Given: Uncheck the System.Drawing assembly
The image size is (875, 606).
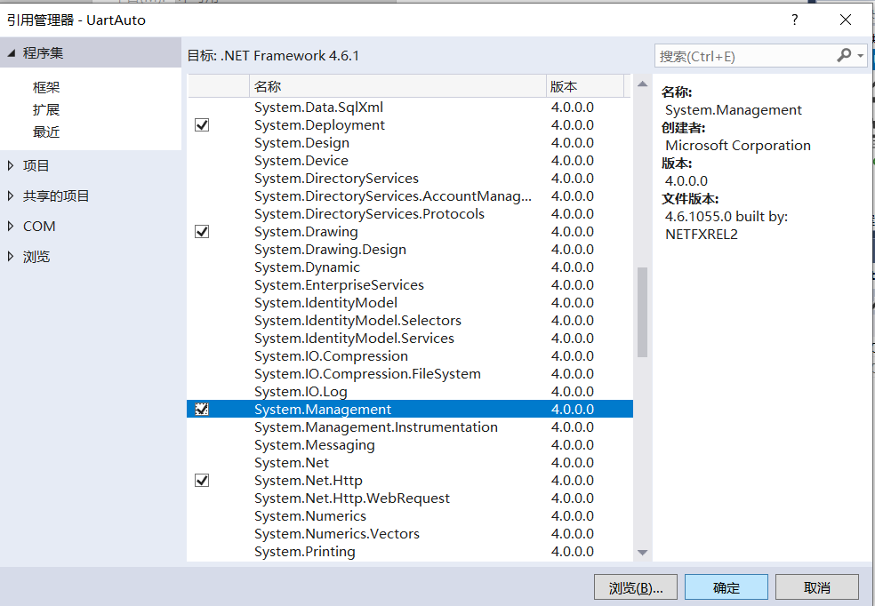Looking at the screenshot, I should point(202,231).
